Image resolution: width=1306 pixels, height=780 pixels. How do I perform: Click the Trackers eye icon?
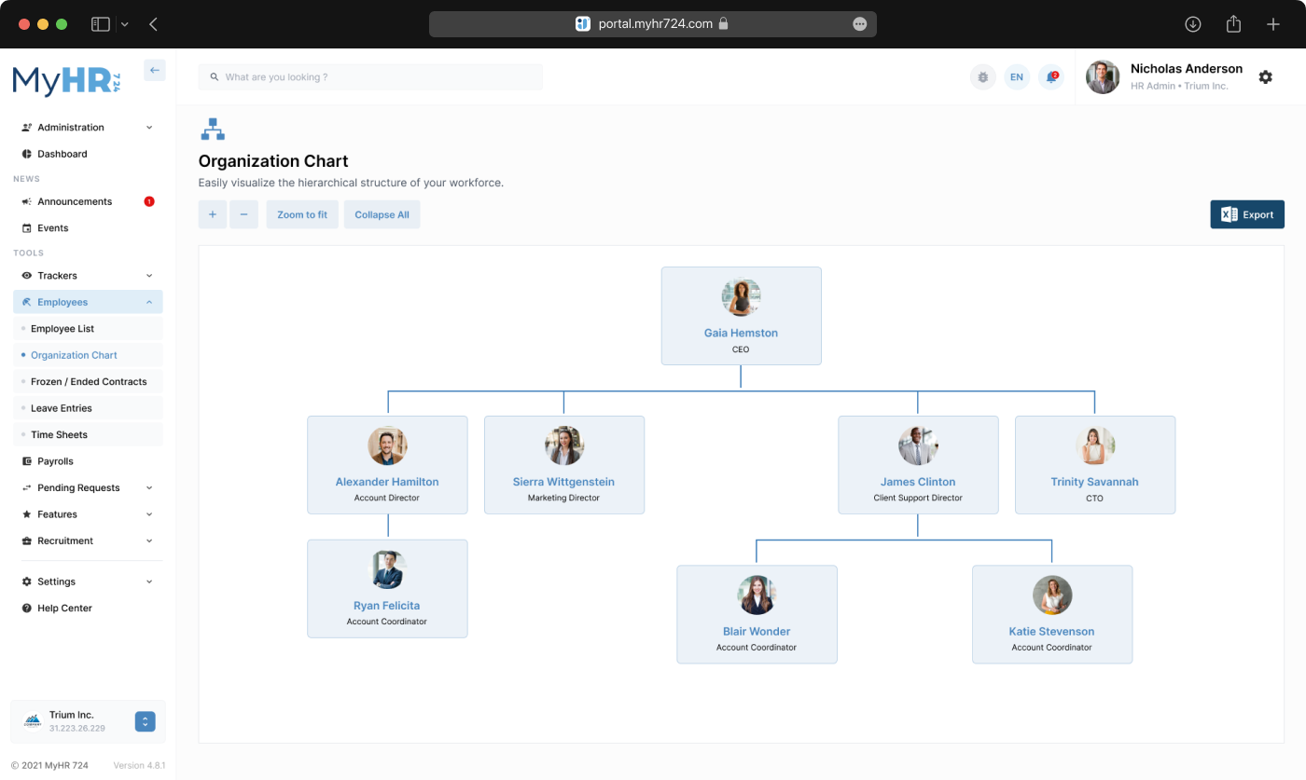27,276
